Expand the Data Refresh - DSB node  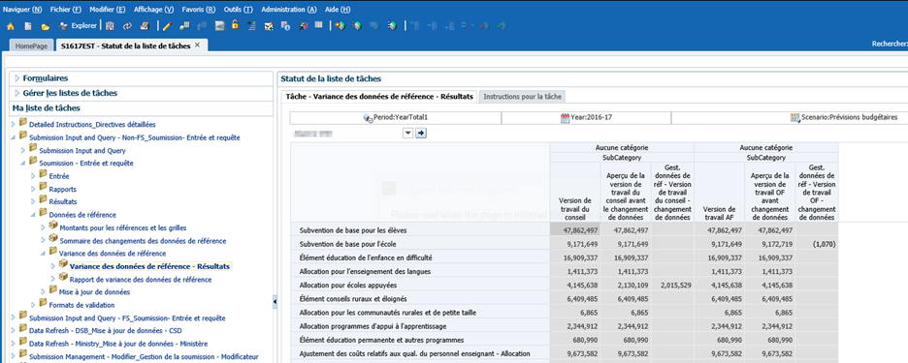click(x=14, y=331)
